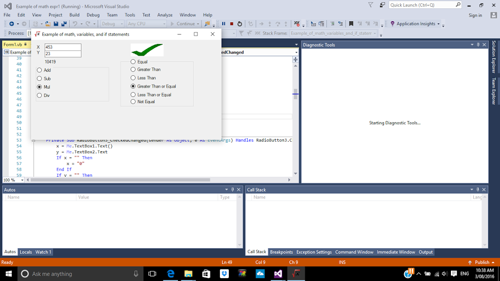Switch to the Immediate Window tab
Screen dimensions: 500x281
coord(396,252)
